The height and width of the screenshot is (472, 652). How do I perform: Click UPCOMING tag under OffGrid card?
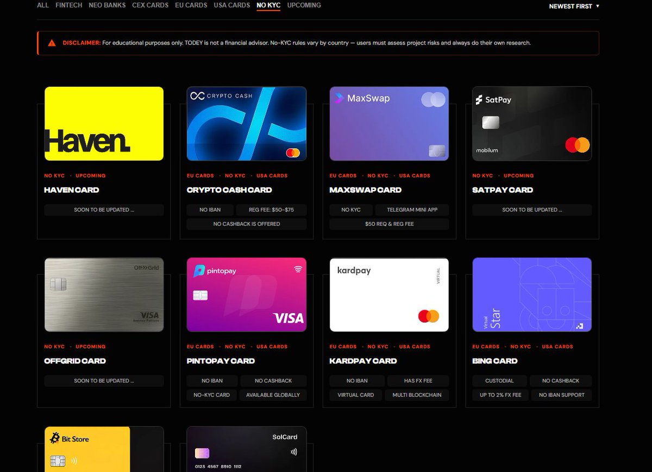(x=91, y=347)
